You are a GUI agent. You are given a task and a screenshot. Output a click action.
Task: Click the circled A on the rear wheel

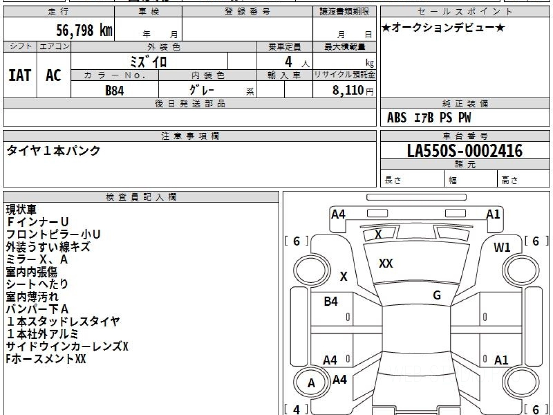pos(312,383)
